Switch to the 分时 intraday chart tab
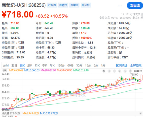Screen dimensions: 144x117 pyautogui.click(x=6, y=65)
